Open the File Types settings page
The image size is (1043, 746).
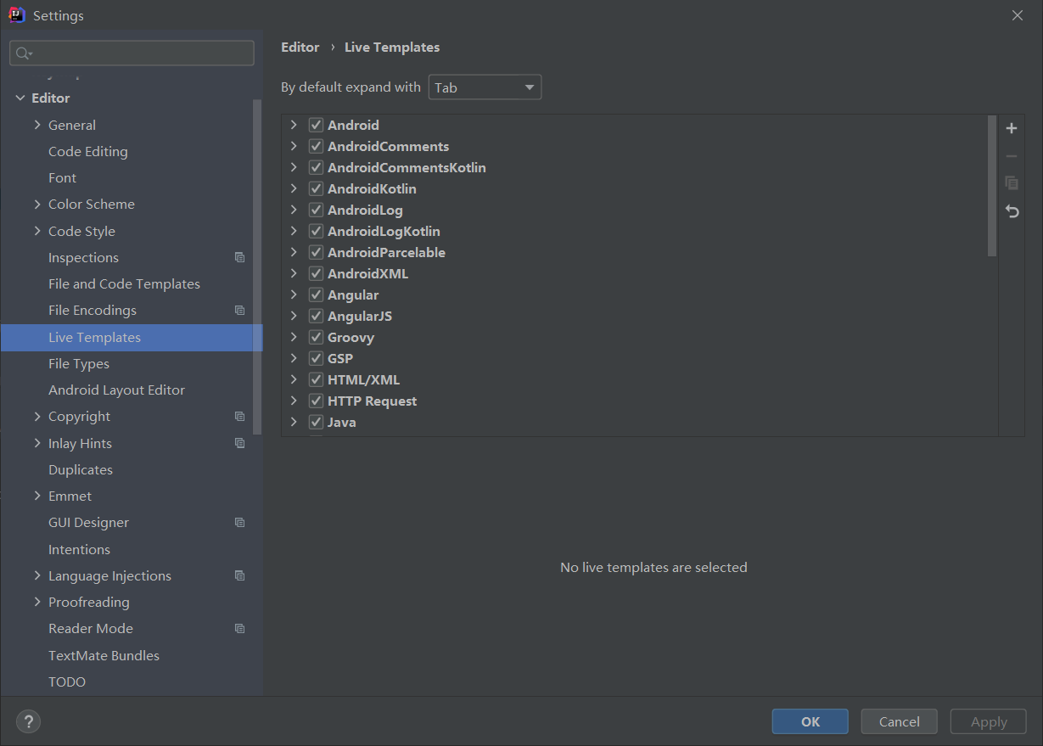coord(79,364)
